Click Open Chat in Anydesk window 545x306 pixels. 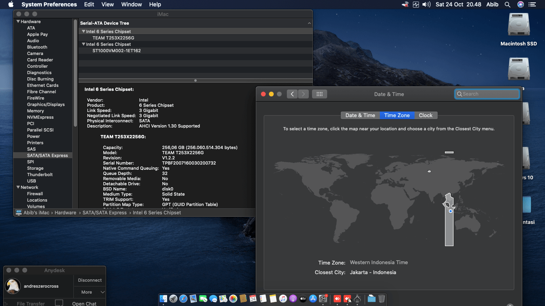pos(84,304)
